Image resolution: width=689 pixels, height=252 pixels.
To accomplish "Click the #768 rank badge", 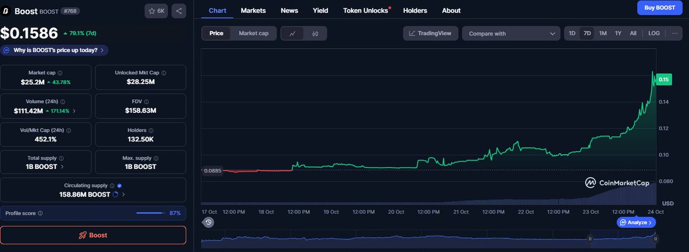I will (69, 10).
